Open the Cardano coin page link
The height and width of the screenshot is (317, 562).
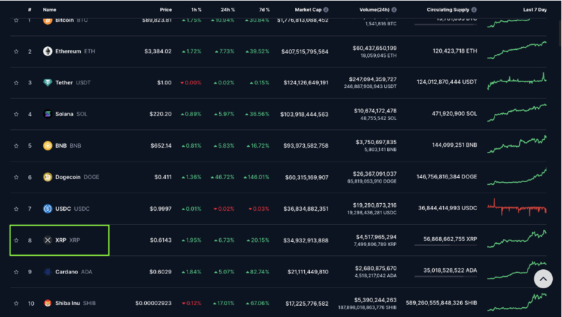pyautogui.click(x=74, y=271)
